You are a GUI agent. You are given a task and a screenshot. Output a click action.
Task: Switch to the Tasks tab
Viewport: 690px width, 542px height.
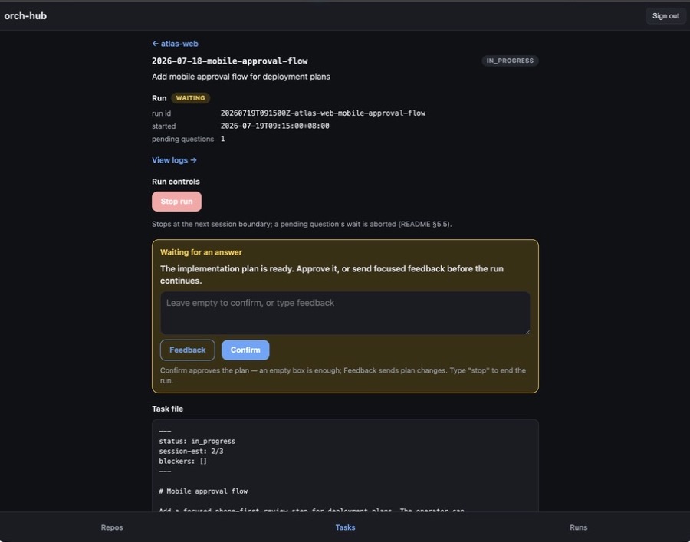[345, 527]
